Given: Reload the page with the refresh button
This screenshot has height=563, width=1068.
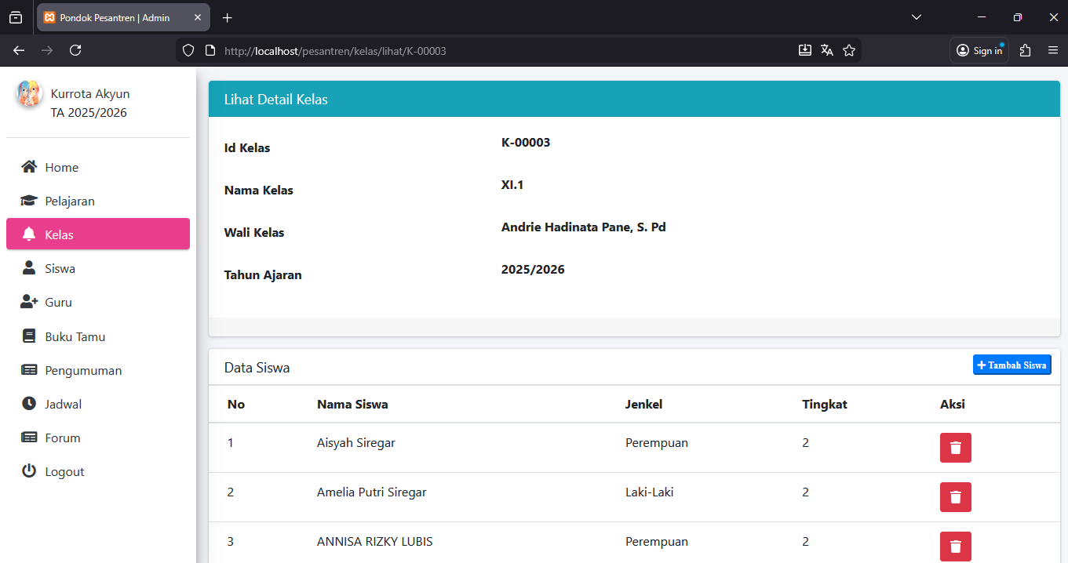Looking at the screenshot, I should 75,50.
